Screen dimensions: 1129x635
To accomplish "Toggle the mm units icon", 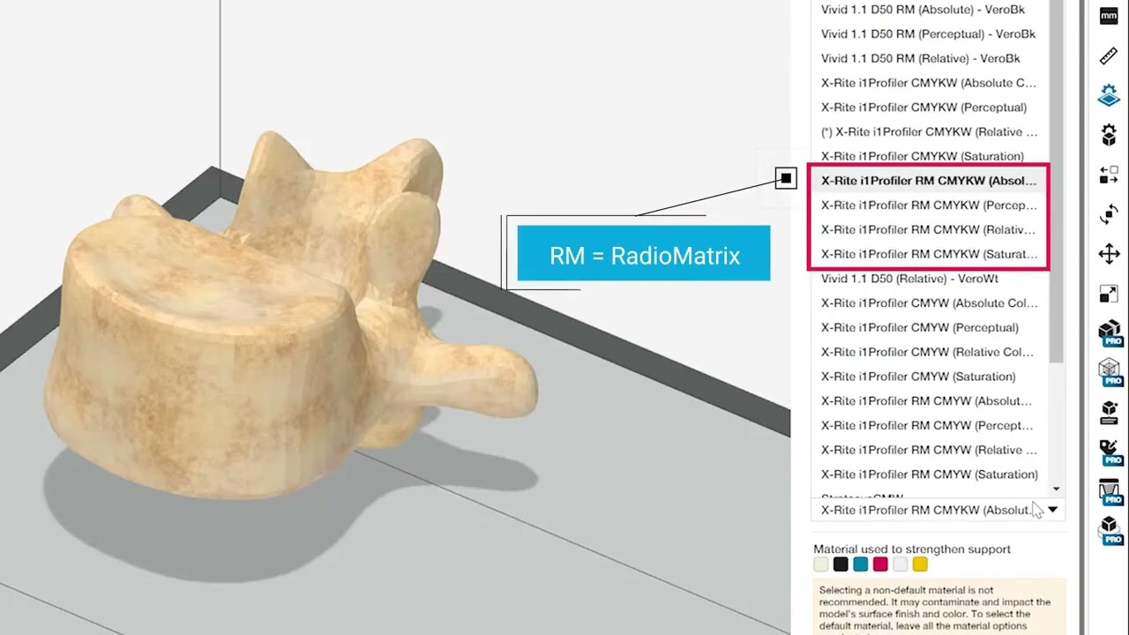I will [x=1109, y=16].
